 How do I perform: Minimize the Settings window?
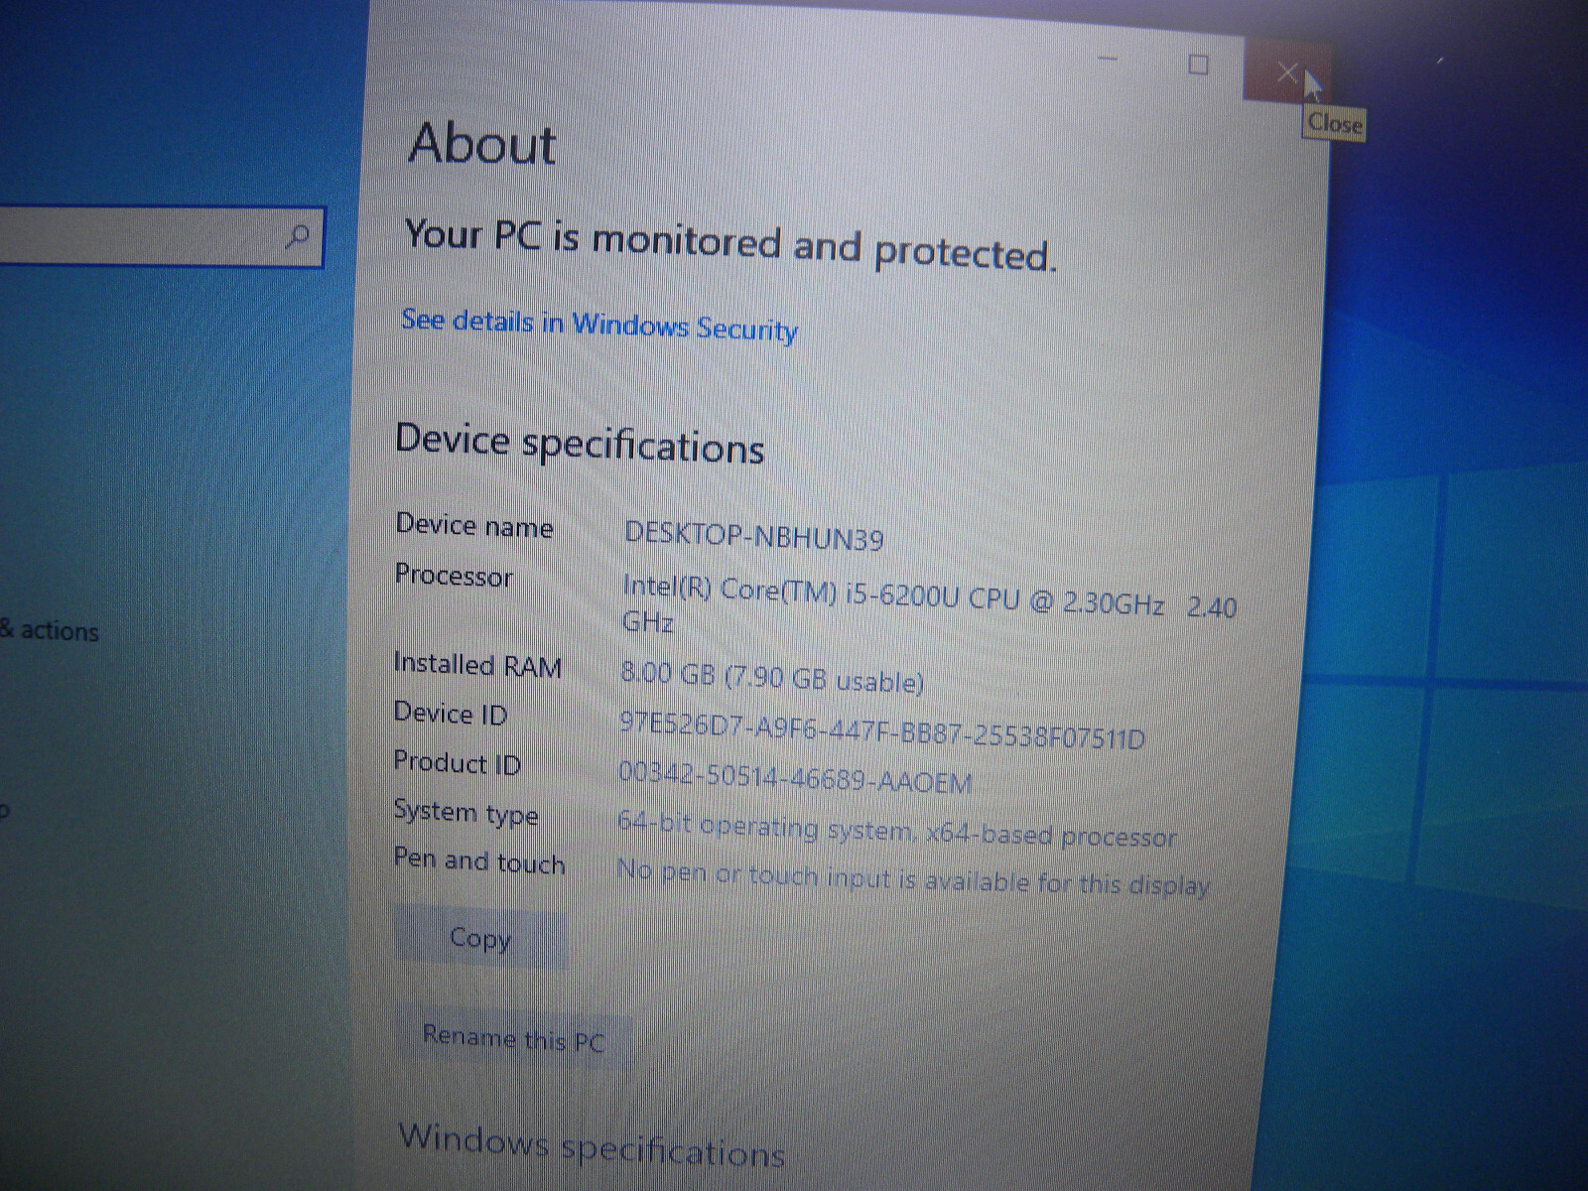tap(1109, 59)
